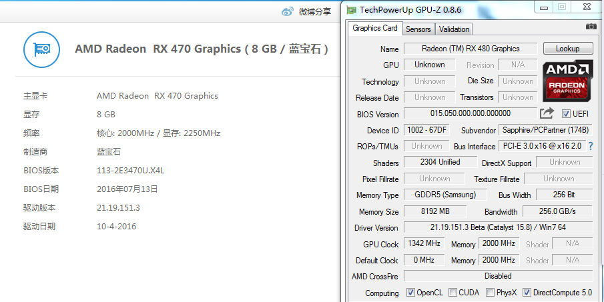The width and height of the screenshot is (604, 302).
Task: Click the Bus Interface question mark icon
Action: point(591,146)
